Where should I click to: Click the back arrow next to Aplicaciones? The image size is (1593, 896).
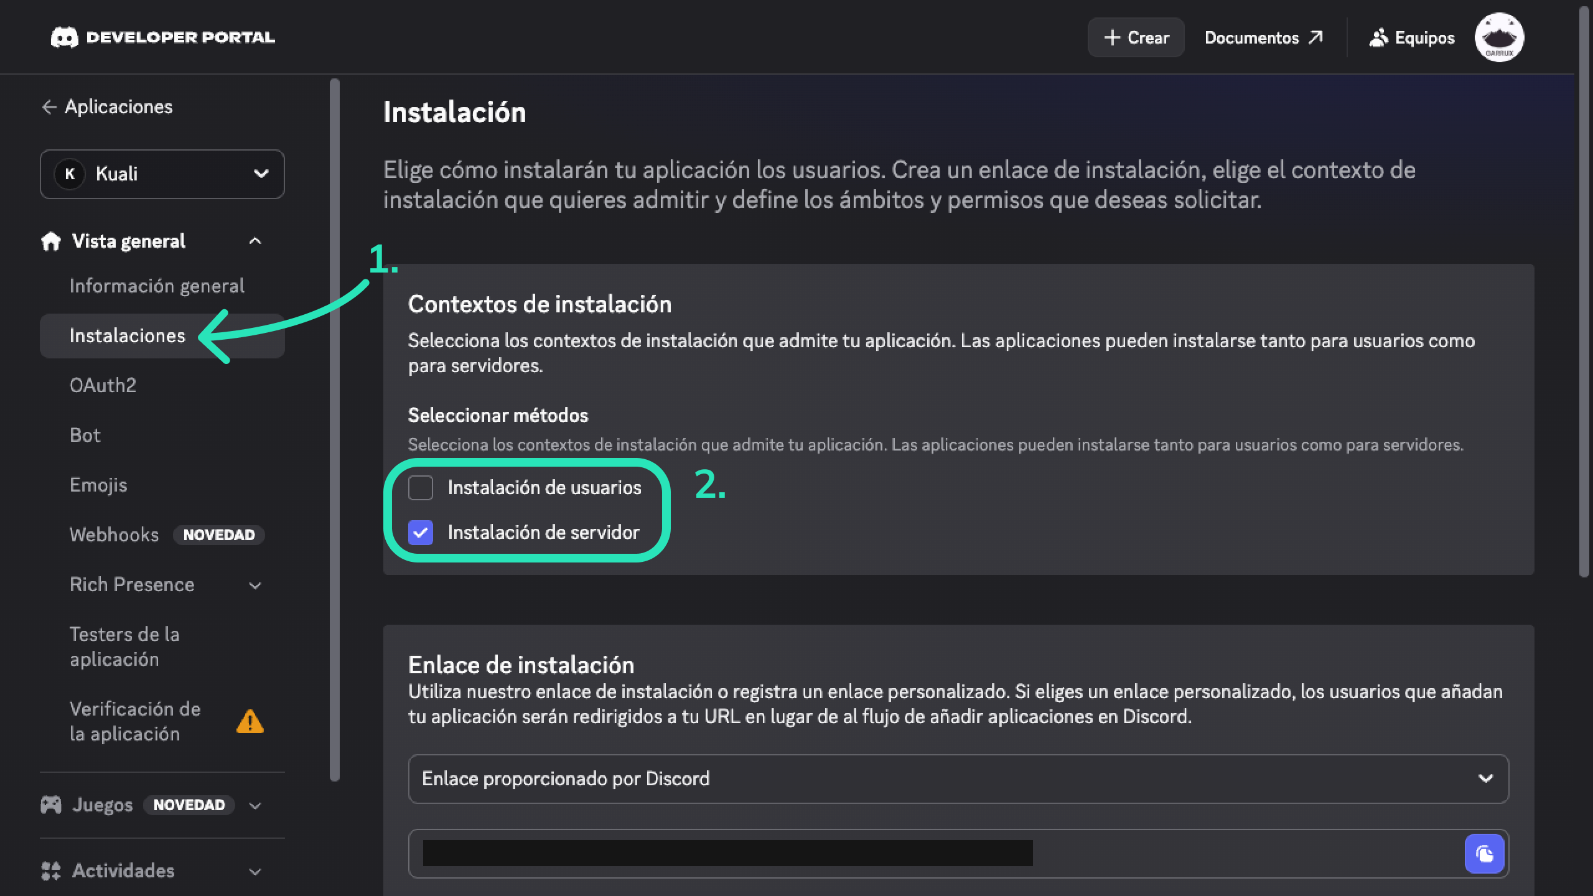(49, 107)
